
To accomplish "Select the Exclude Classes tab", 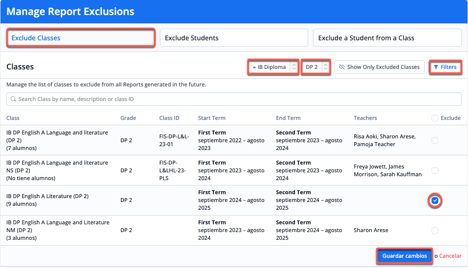I will [x=81, y=38].
